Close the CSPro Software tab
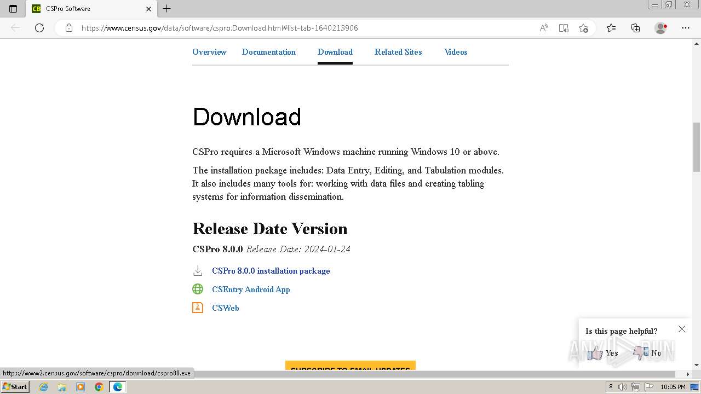The width and height of the screenshot is (701, 394). [x=148, y=9]
